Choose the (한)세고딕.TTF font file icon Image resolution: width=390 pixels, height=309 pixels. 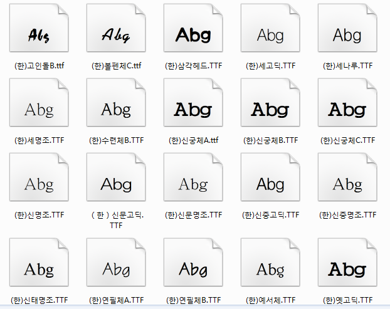[x=270, y=28]
